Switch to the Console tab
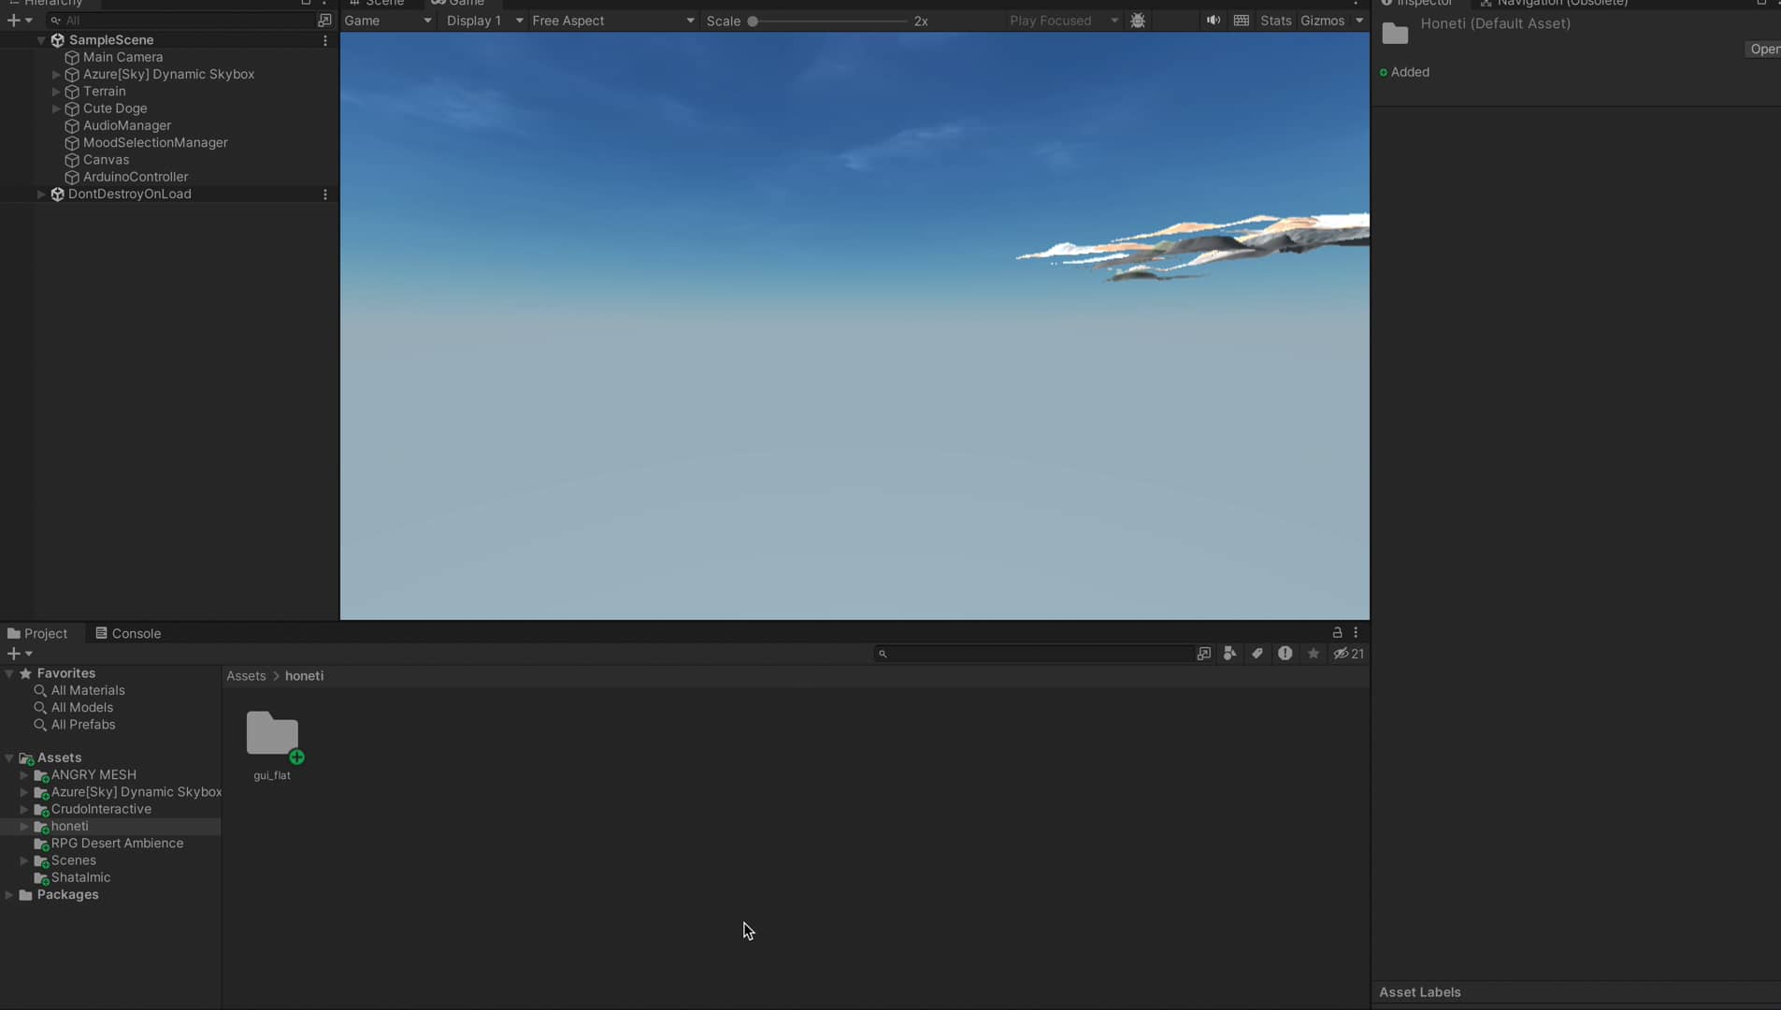 (136, 633)
